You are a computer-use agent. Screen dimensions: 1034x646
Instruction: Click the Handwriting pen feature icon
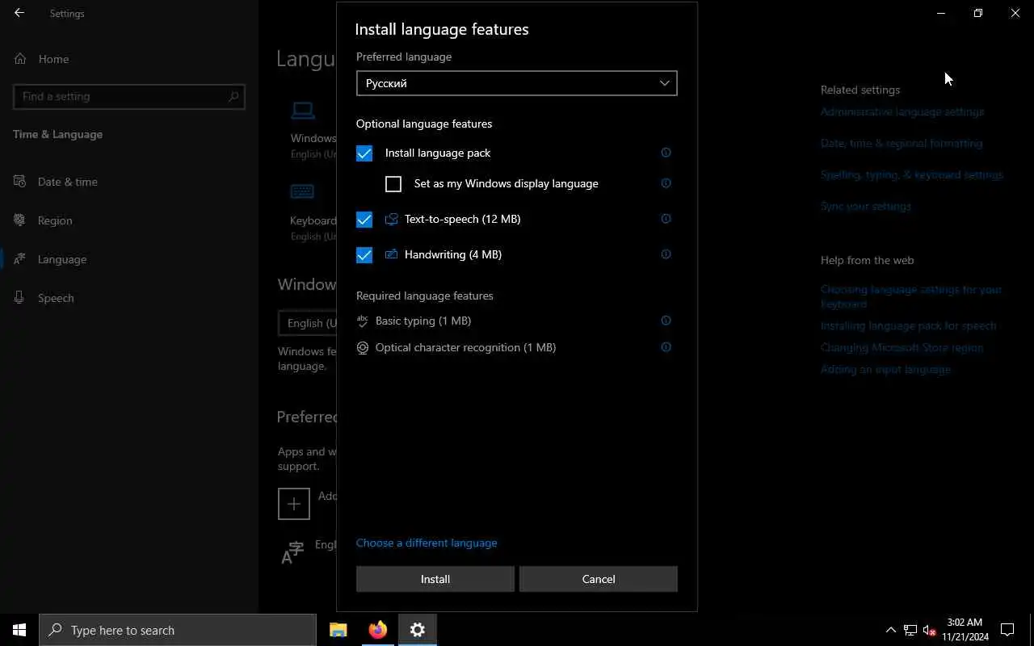[392, 254]
